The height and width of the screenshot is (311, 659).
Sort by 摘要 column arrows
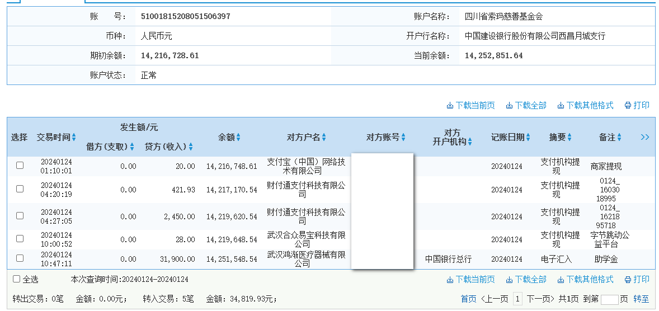tap(569, 137)
